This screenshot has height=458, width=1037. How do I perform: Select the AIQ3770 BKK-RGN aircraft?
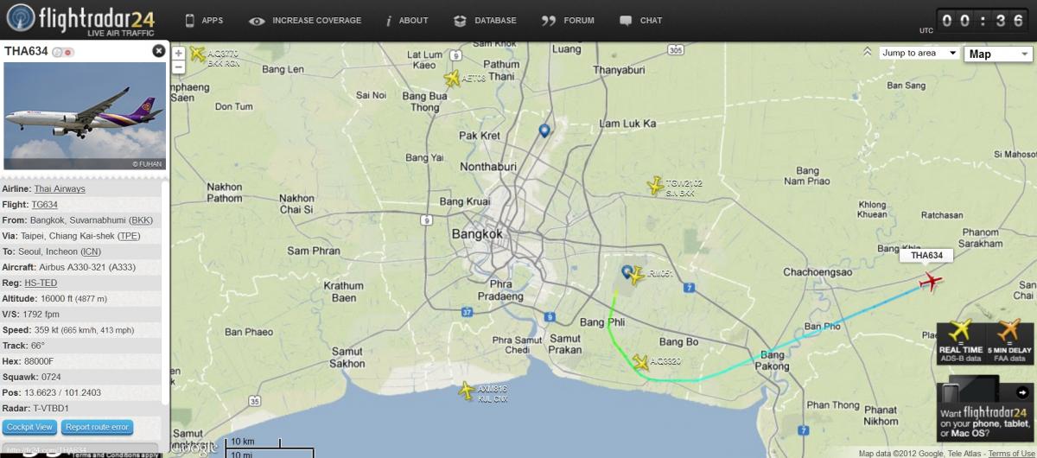pos(198,55)
